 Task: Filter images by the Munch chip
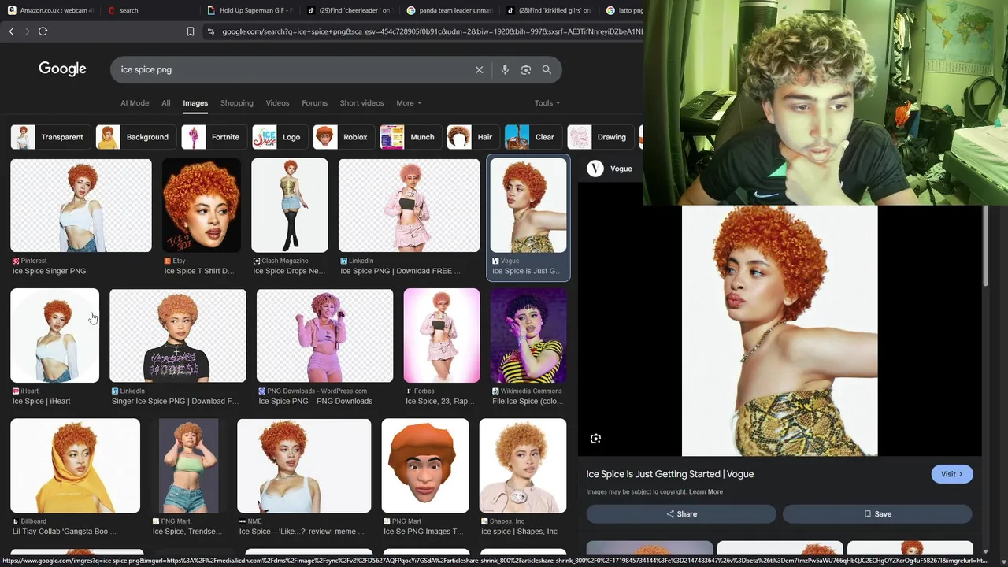coord(409,137)
